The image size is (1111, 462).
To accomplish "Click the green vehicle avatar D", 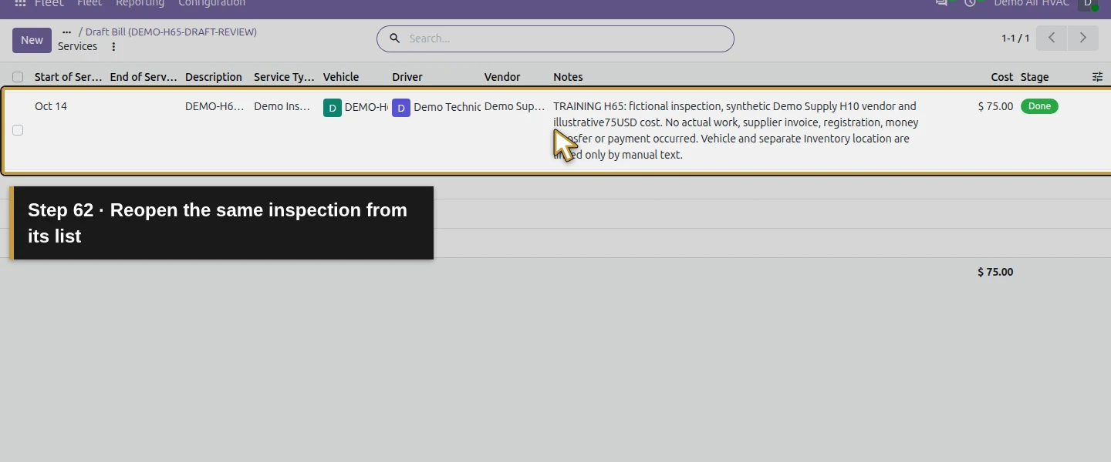I will pos(332,108).
